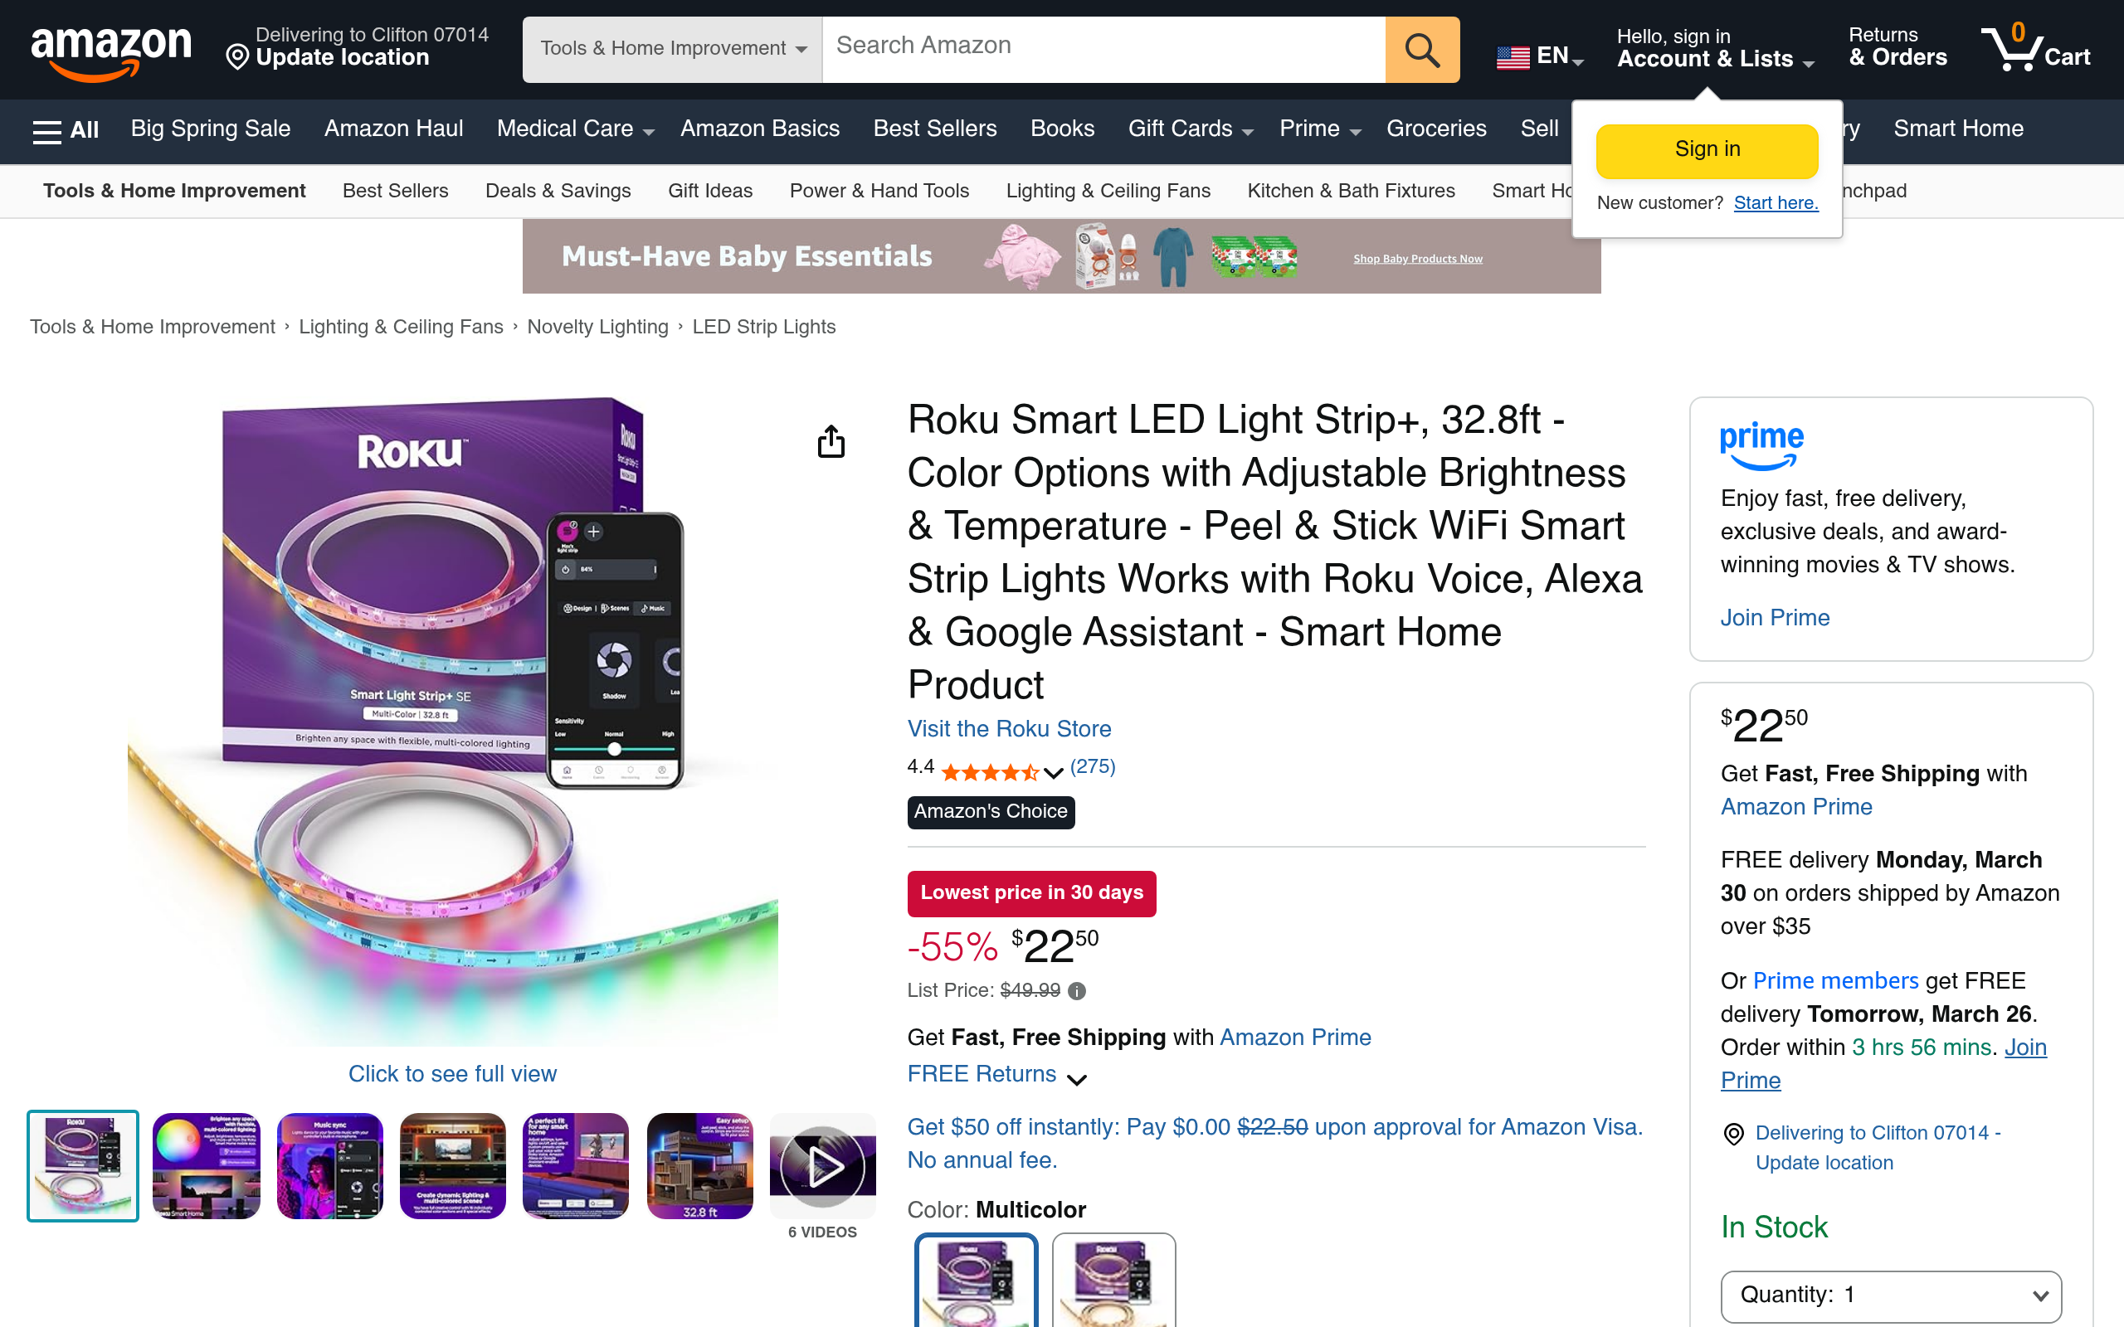Image resolution: width=2124 pixels, height=1327 pixels.
Task: Select the Multicolor color swatch
Action: (976, 1280)
